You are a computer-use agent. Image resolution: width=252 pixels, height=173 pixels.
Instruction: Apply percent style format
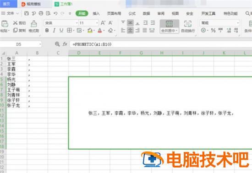(x=213, y=30)
